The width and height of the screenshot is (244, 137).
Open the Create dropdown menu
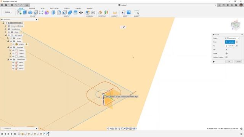33,16
